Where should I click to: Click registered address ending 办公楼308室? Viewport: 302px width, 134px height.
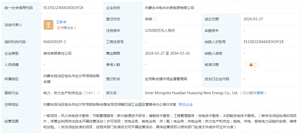(110, 104)
